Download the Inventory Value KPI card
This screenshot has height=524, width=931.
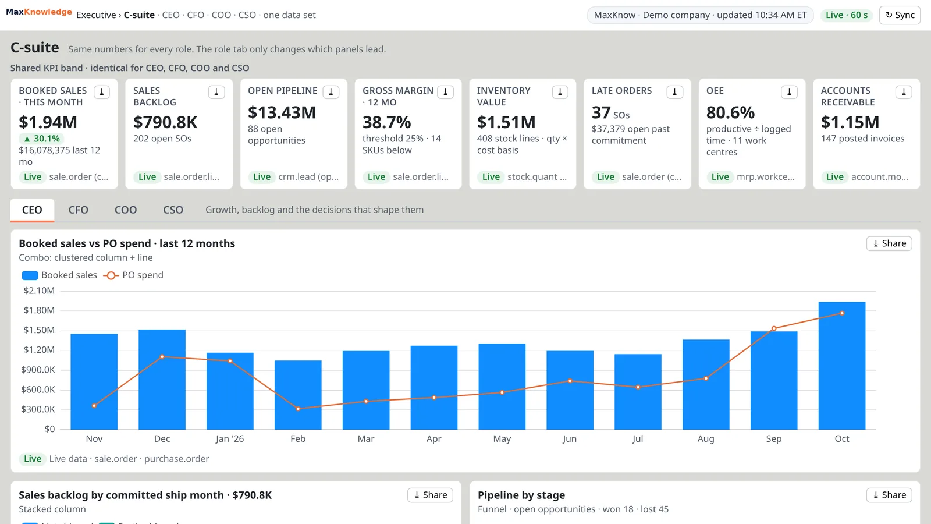[560, 92]
